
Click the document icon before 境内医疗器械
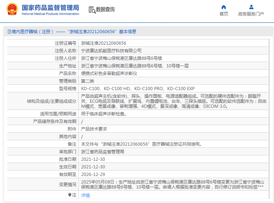9,32
